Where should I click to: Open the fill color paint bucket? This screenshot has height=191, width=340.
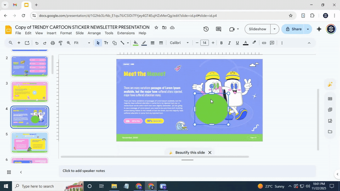[135, 43]
